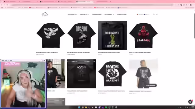The width and height of the screenshot is (195, 109).
Task: Open the green Spotify taskbar icon
Action: (106, 107)
